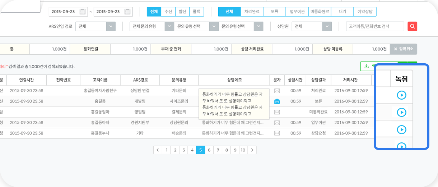Switch to the 처리완료 status tab

252,12
